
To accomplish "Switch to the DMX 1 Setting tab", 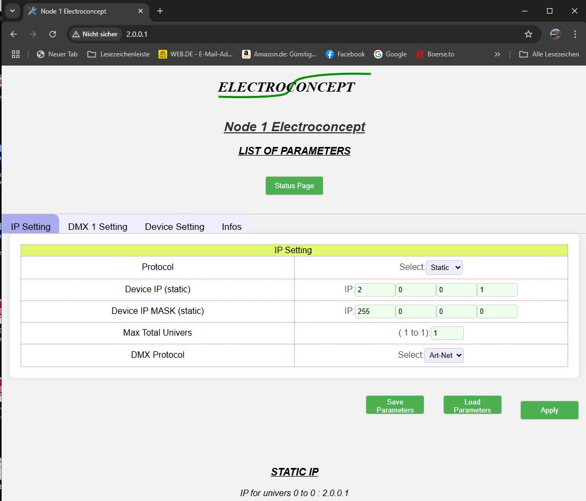I will [x=98, y=224].
